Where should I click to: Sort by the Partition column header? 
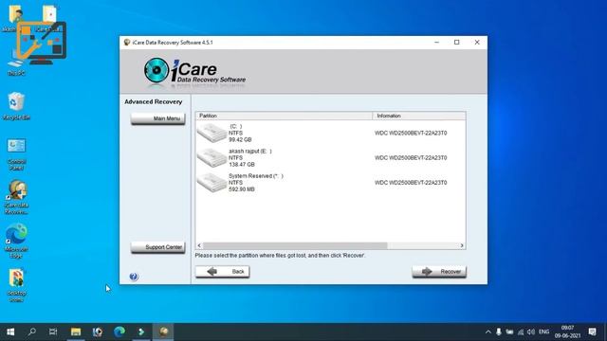tap(285, 116)
